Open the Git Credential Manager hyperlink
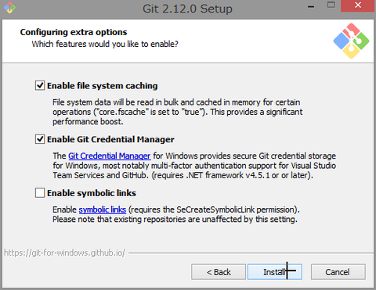This screenshot has width=376, height=290. pyautogui.click(x=109, y=156)
